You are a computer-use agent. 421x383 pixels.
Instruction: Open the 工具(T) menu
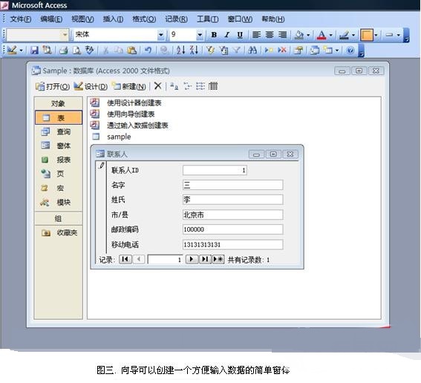(208, 19)
